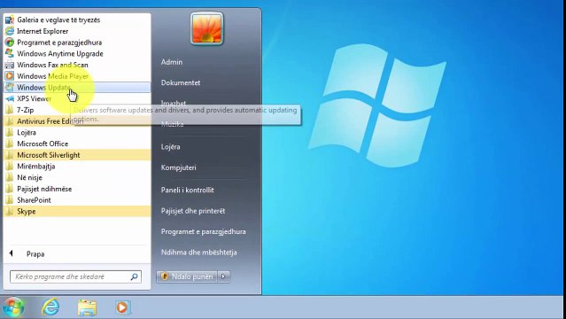The image size is (566, 319).
Task: Click Windows Anytime Upgrade icon
Action: tap(10, 53)
